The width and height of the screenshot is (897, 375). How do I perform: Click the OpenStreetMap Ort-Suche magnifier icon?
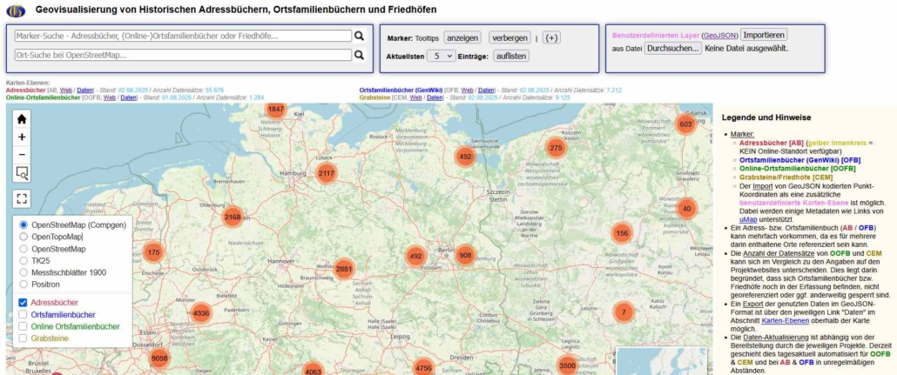point(359,55)
